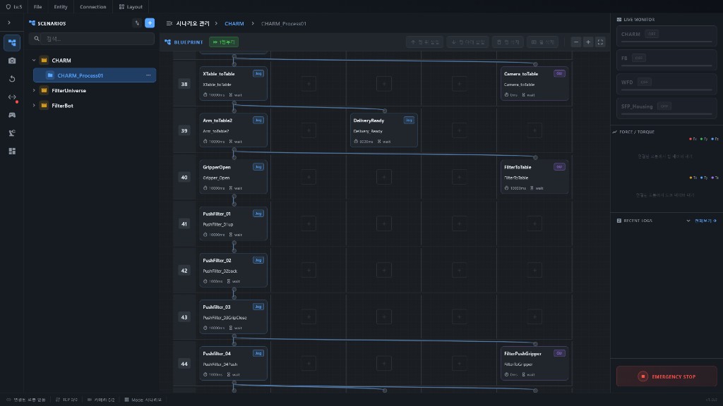Viewport: 723px width, 406px height.
Task: Select row number 43
Action: [184, 317]
